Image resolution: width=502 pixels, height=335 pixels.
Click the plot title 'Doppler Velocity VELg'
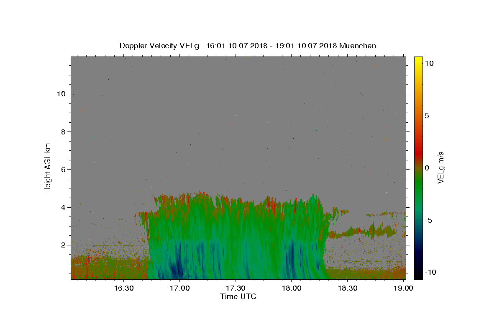coord(160,46)
